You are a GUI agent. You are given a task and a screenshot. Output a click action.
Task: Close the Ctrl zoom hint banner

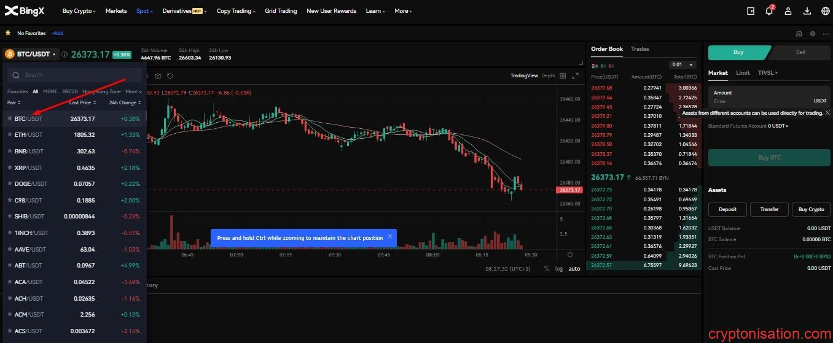pyautogui.click(x=389, y=237)
